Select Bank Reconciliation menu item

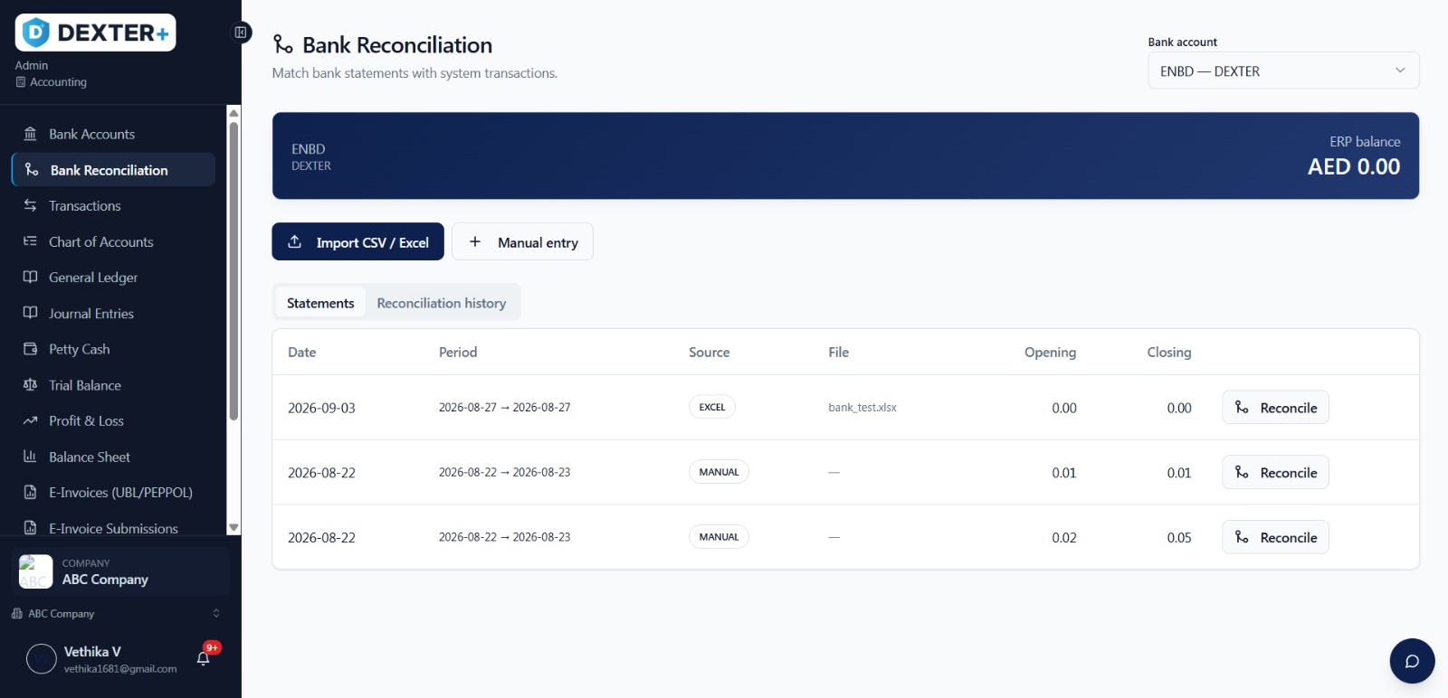coord(113,170)
